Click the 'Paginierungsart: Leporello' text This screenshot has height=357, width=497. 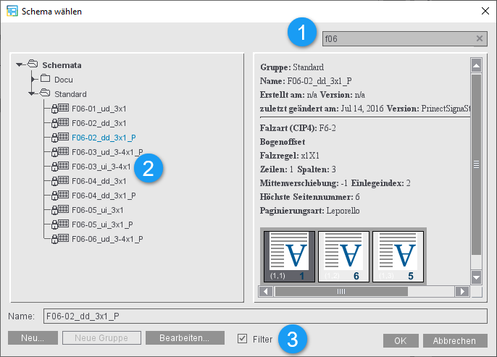click(309, 211)
